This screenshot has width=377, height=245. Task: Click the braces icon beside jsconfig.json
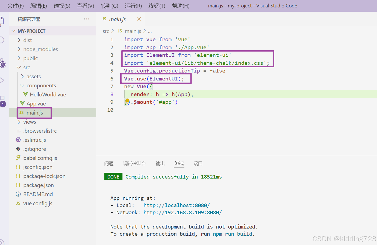[x=18, y=167]
